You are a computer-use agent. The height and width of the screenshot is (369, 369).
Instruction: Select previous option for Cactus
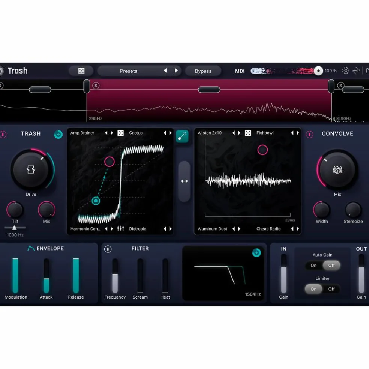point(165,133)
